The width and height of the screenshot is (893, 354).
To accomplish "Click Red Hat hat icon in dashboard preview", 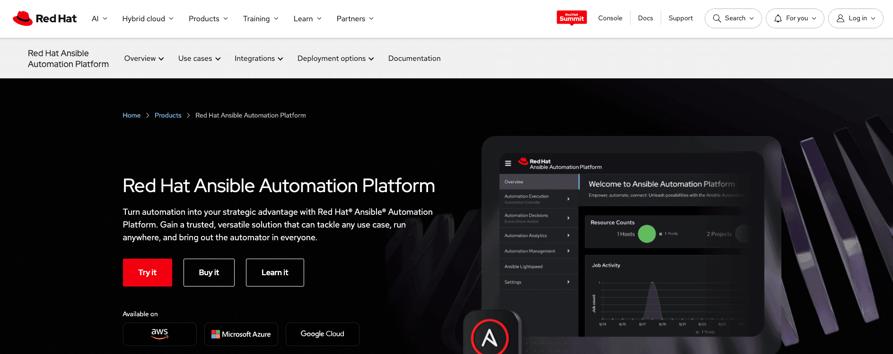I will click(523, 161).
